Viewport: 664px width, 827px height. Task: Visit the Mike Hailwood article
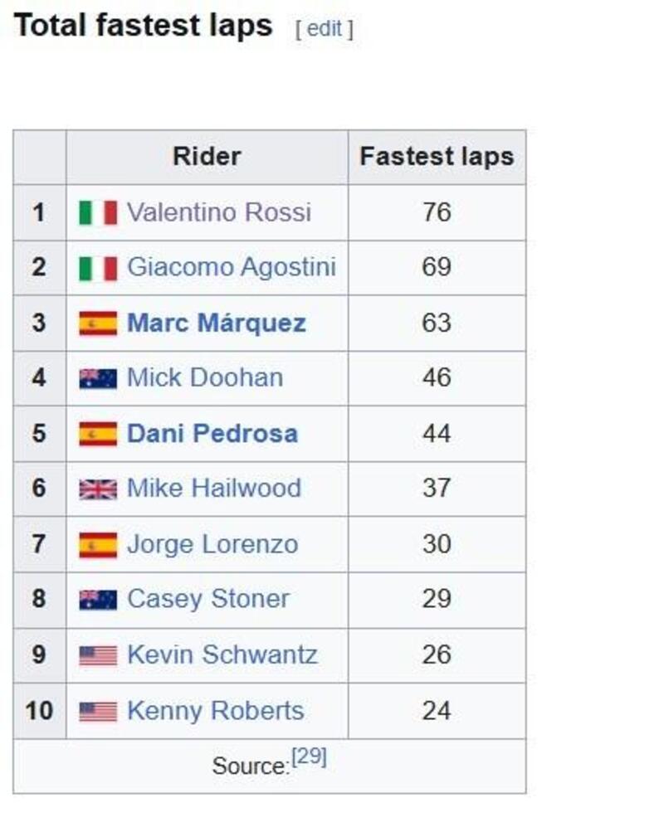point(214,489)
